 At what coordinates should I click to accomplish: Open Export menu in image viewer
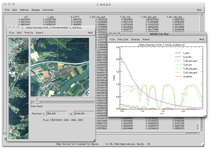point(40,33)
